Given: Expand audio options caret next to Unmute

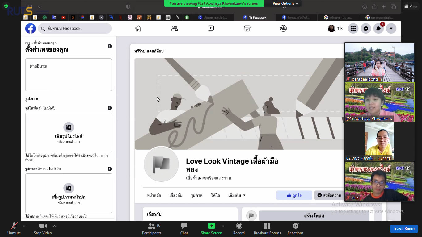Looking at the screenshot, I should pos(24,226).
